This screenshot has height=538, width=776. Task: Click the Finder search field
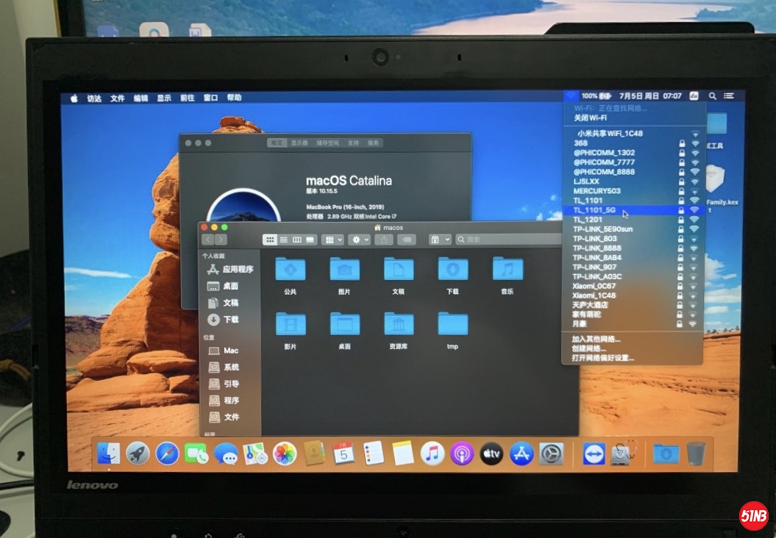point(508,240)
